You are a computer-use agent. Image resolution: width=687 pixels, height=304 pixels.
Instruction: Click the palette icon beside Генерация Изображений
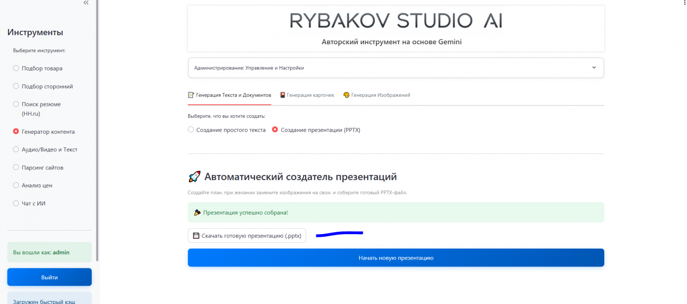tap(347, 95)
